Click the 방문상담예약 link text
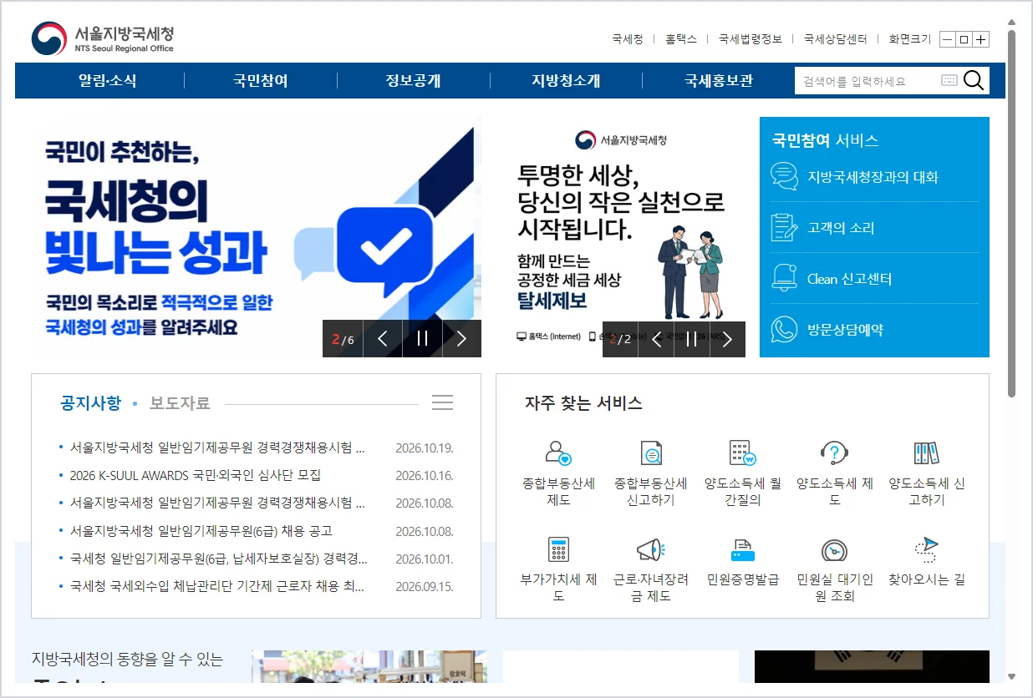 (846, 330)
